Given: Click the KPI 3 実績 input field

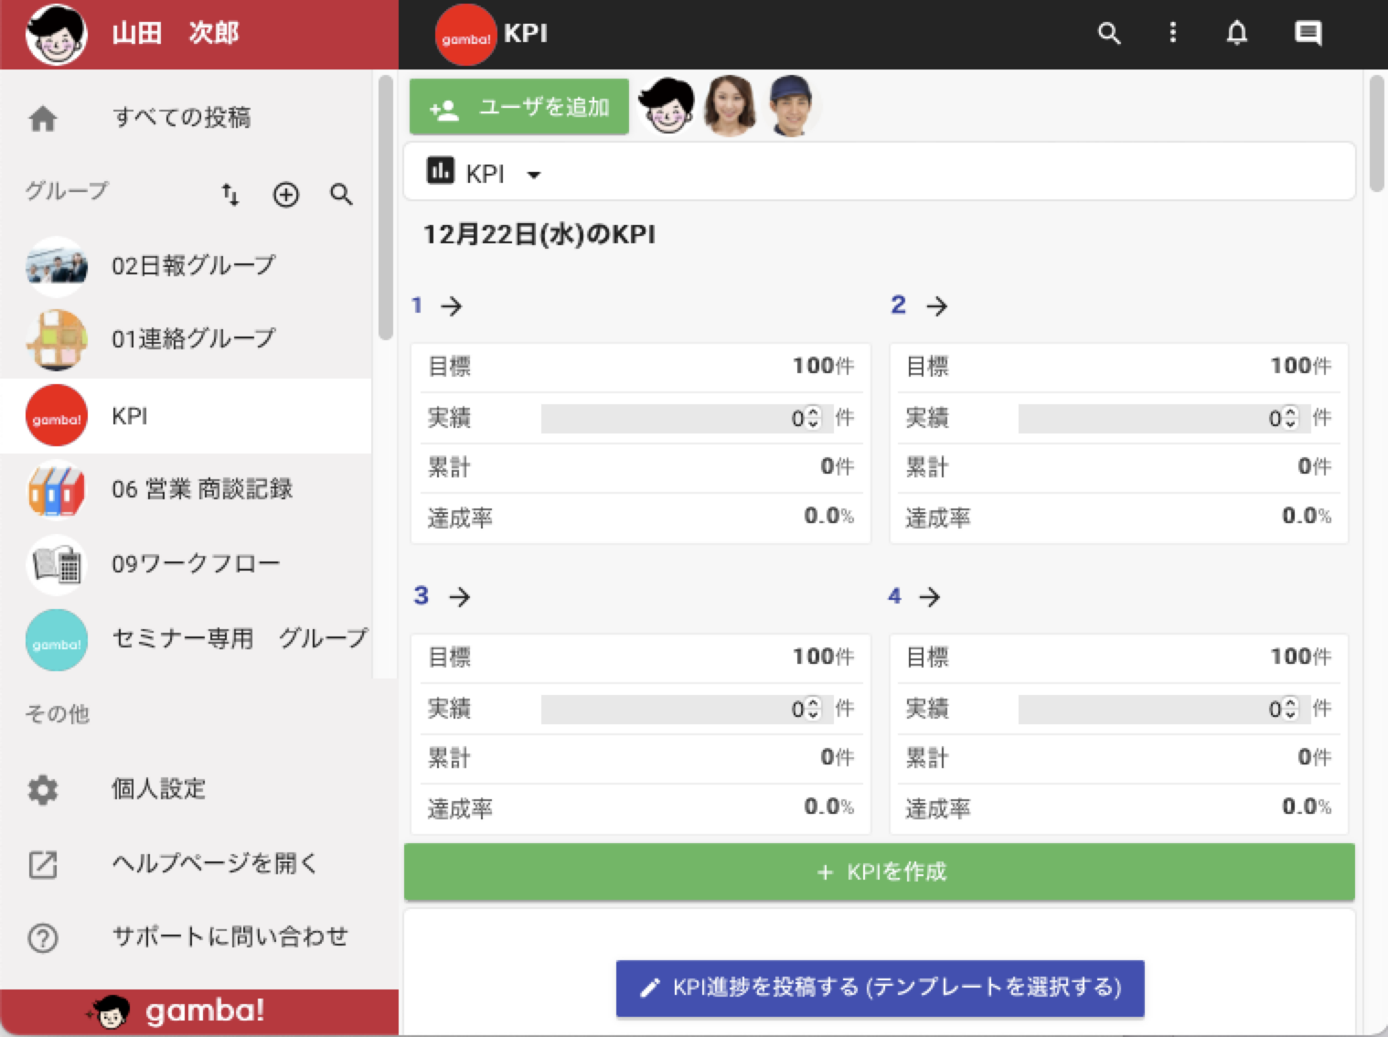Looking at the screenshot, I should click(687, 710).
